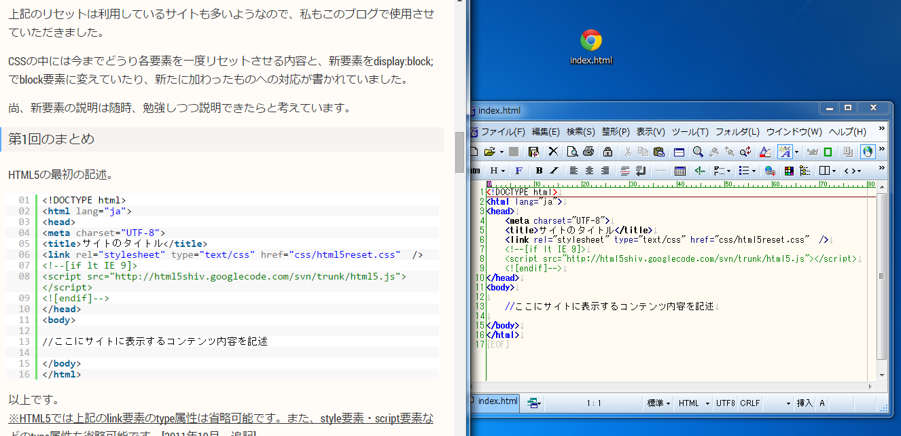Open the tag brackets <> dropdown
Image resolution: width=901 pixels, height=436 pixels.
853,171
